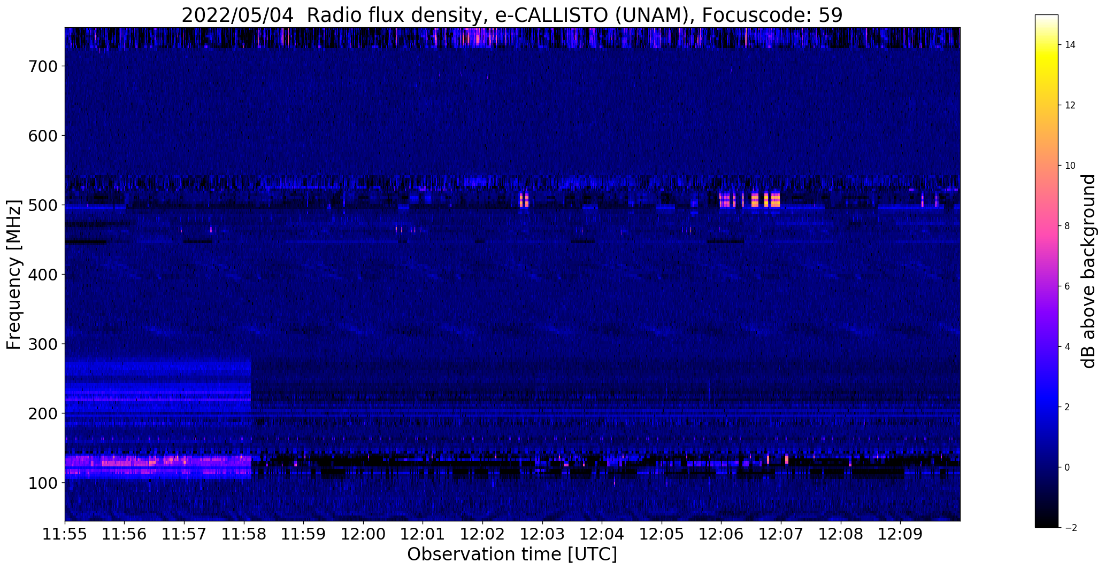This screenshot has width=1105, height=570.
Task: Click the colorbar 2 tick label
Action: [x=1068, y=407]
